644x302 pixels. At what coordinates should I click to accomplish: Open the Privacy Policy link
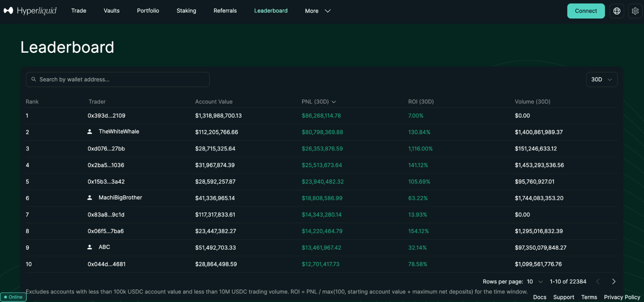click(x=622, y=297)
